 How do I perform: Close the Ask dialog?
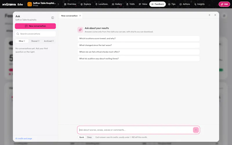215,15
